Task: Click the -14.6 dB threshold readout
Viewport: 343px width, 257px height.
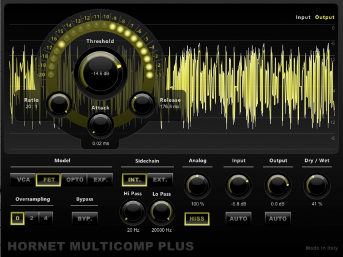Action: pyautogui.click(x=100, y=74)
